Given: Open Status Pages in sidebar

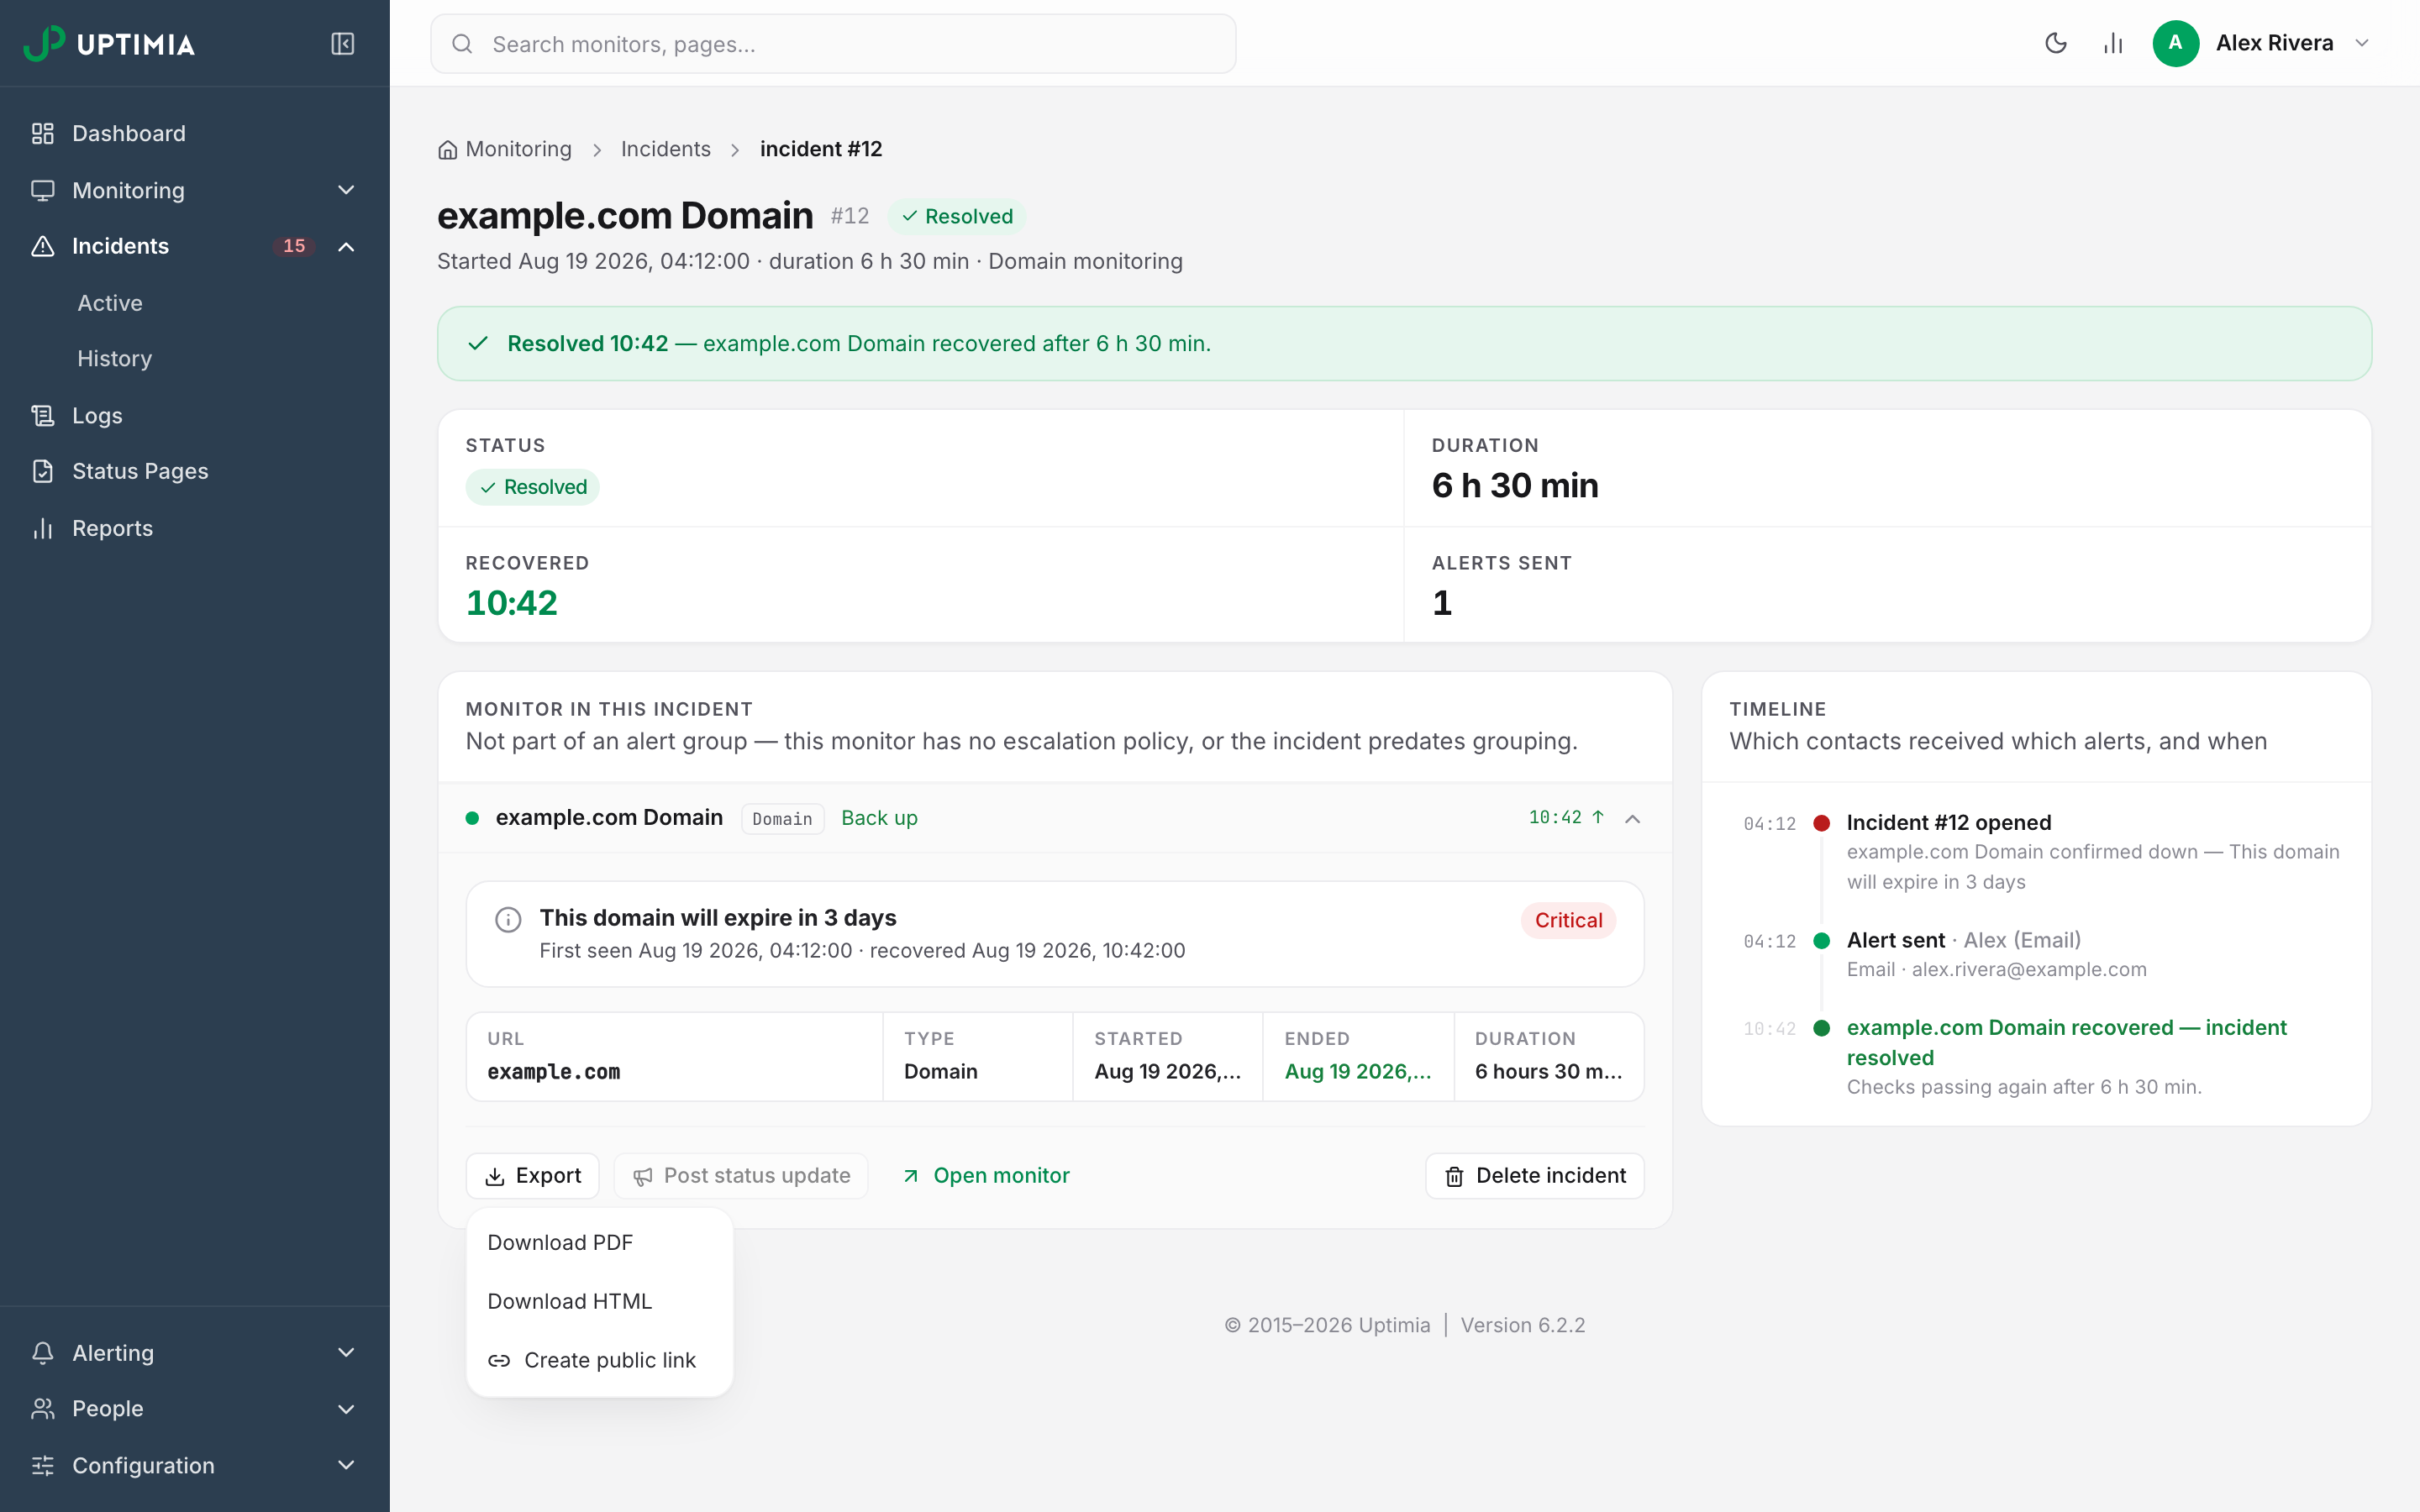Looking at the screenshot, I should coord(195,472).
